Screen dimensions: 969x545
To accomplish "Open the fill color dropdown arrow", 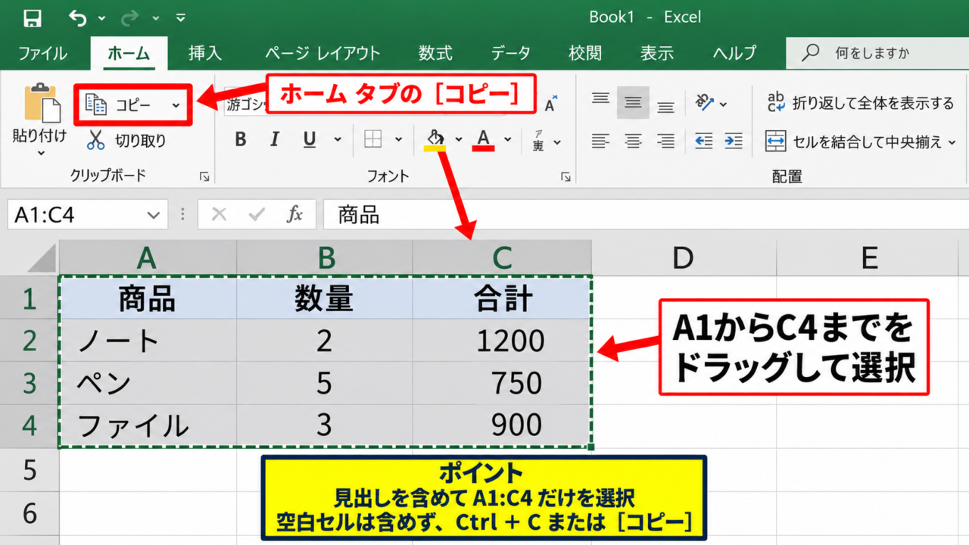I will [459, 140].
